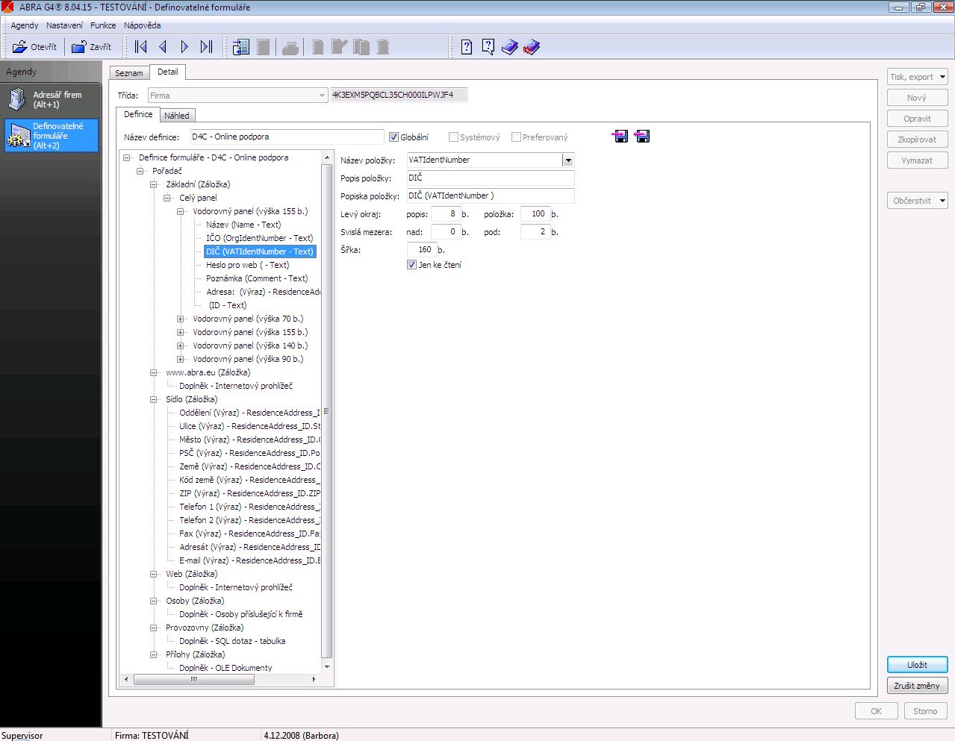Go to the previous record arrow
The height and width of the screenshot is (741, 955).
pos(163,47)
